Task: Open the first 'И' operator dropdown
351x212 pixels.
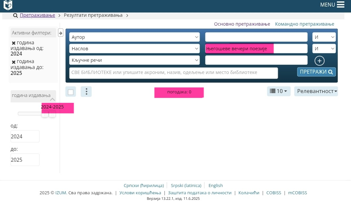Action: pos(324,37)
